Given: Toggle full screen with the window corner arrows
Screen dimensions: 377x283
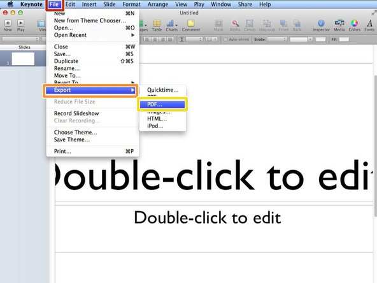Looking at the screenshot, I should (x=374, y=13).
